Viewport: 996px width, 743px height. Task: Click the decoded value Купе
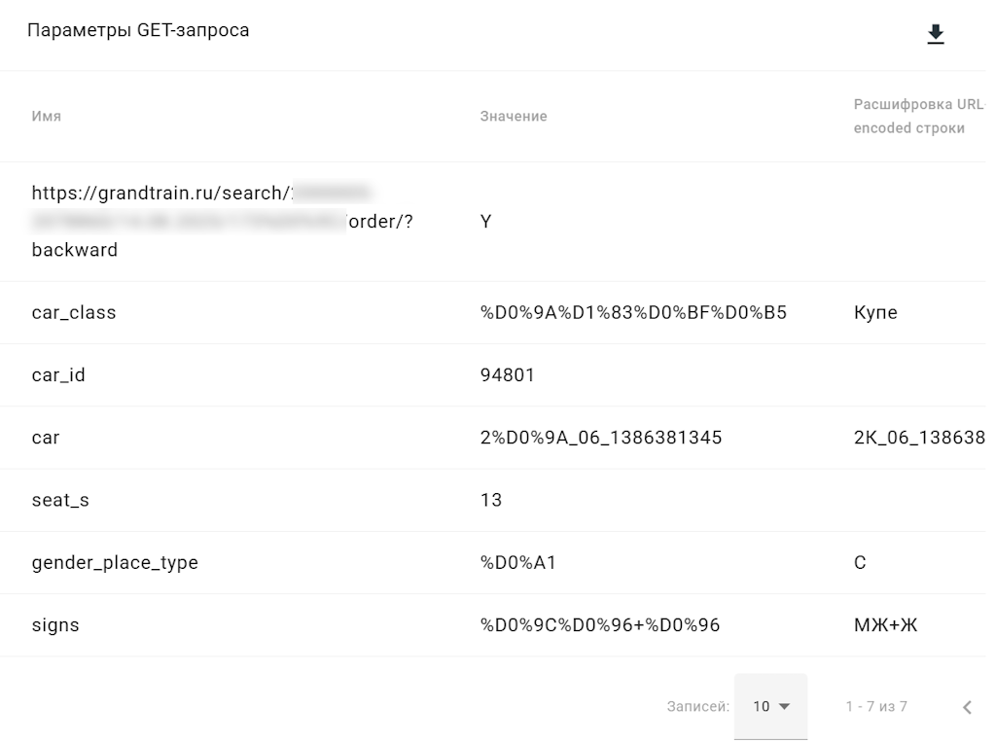[x=875, y=312]
